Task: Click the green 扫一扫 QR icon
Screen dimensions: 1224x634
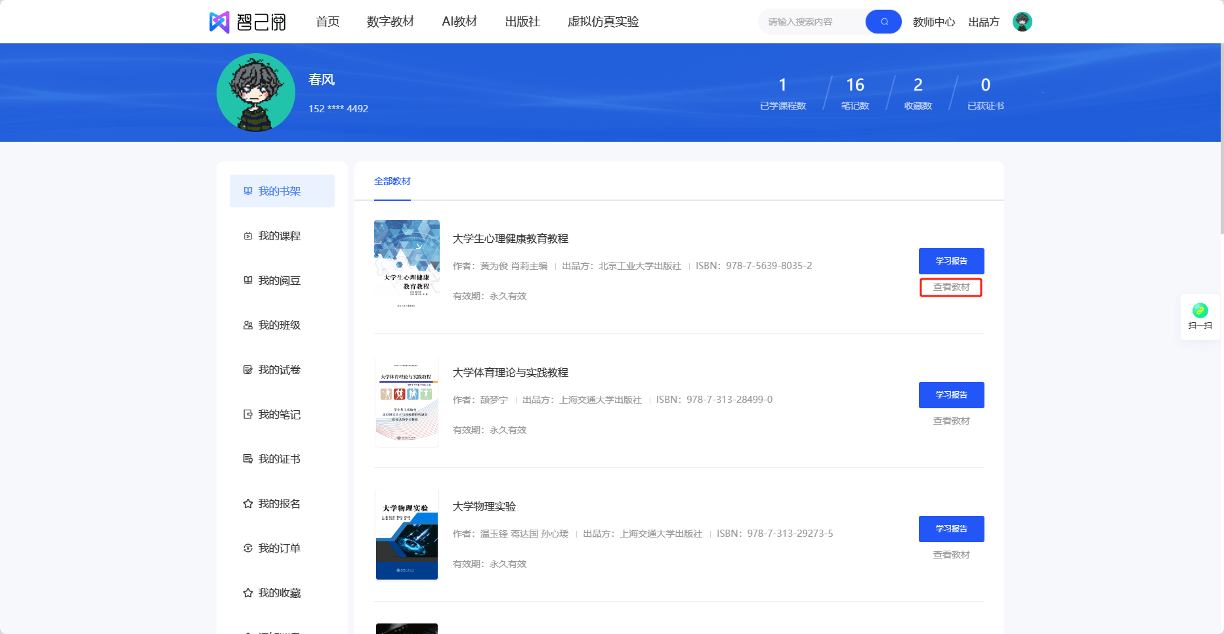Action: [1200, 310]
